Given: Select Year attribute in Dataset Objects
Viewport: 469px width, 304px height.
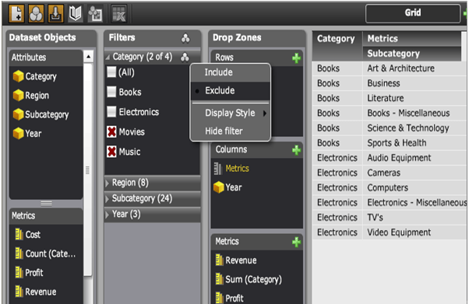Looking at the screenshot, I should coord(27,134).
